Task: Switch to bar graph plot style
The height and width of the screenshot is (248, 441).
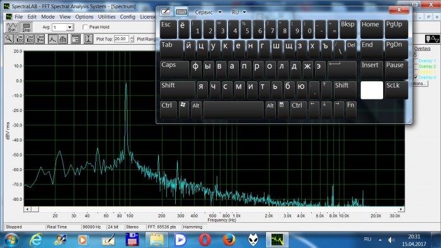Action: pyautogui.click(x=63, y=39)
